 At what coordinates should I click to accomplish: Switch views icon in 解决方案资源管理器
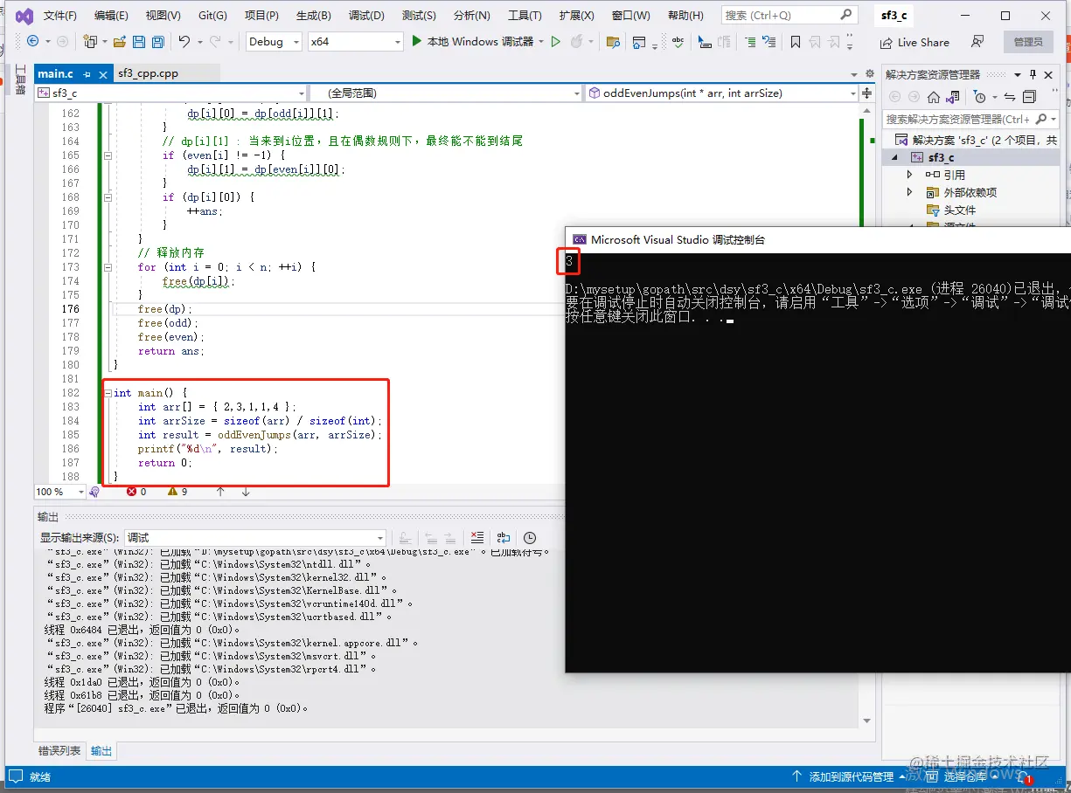pyautogui.click(x=955, y=97)
